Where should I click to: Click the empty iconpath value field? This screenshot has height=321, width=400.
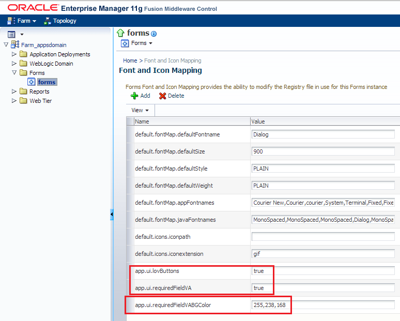323,237
